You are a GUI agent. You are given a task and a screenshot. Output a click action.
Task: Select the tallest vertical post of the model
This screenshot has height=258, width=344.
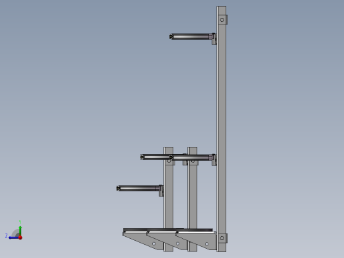pos(222,129)
